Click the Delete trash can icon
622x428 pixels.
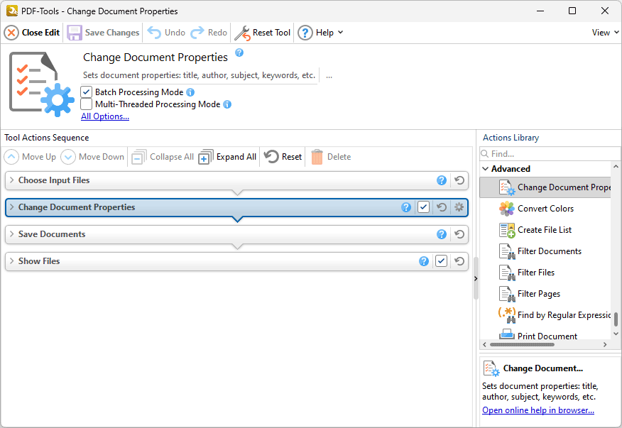317,157
